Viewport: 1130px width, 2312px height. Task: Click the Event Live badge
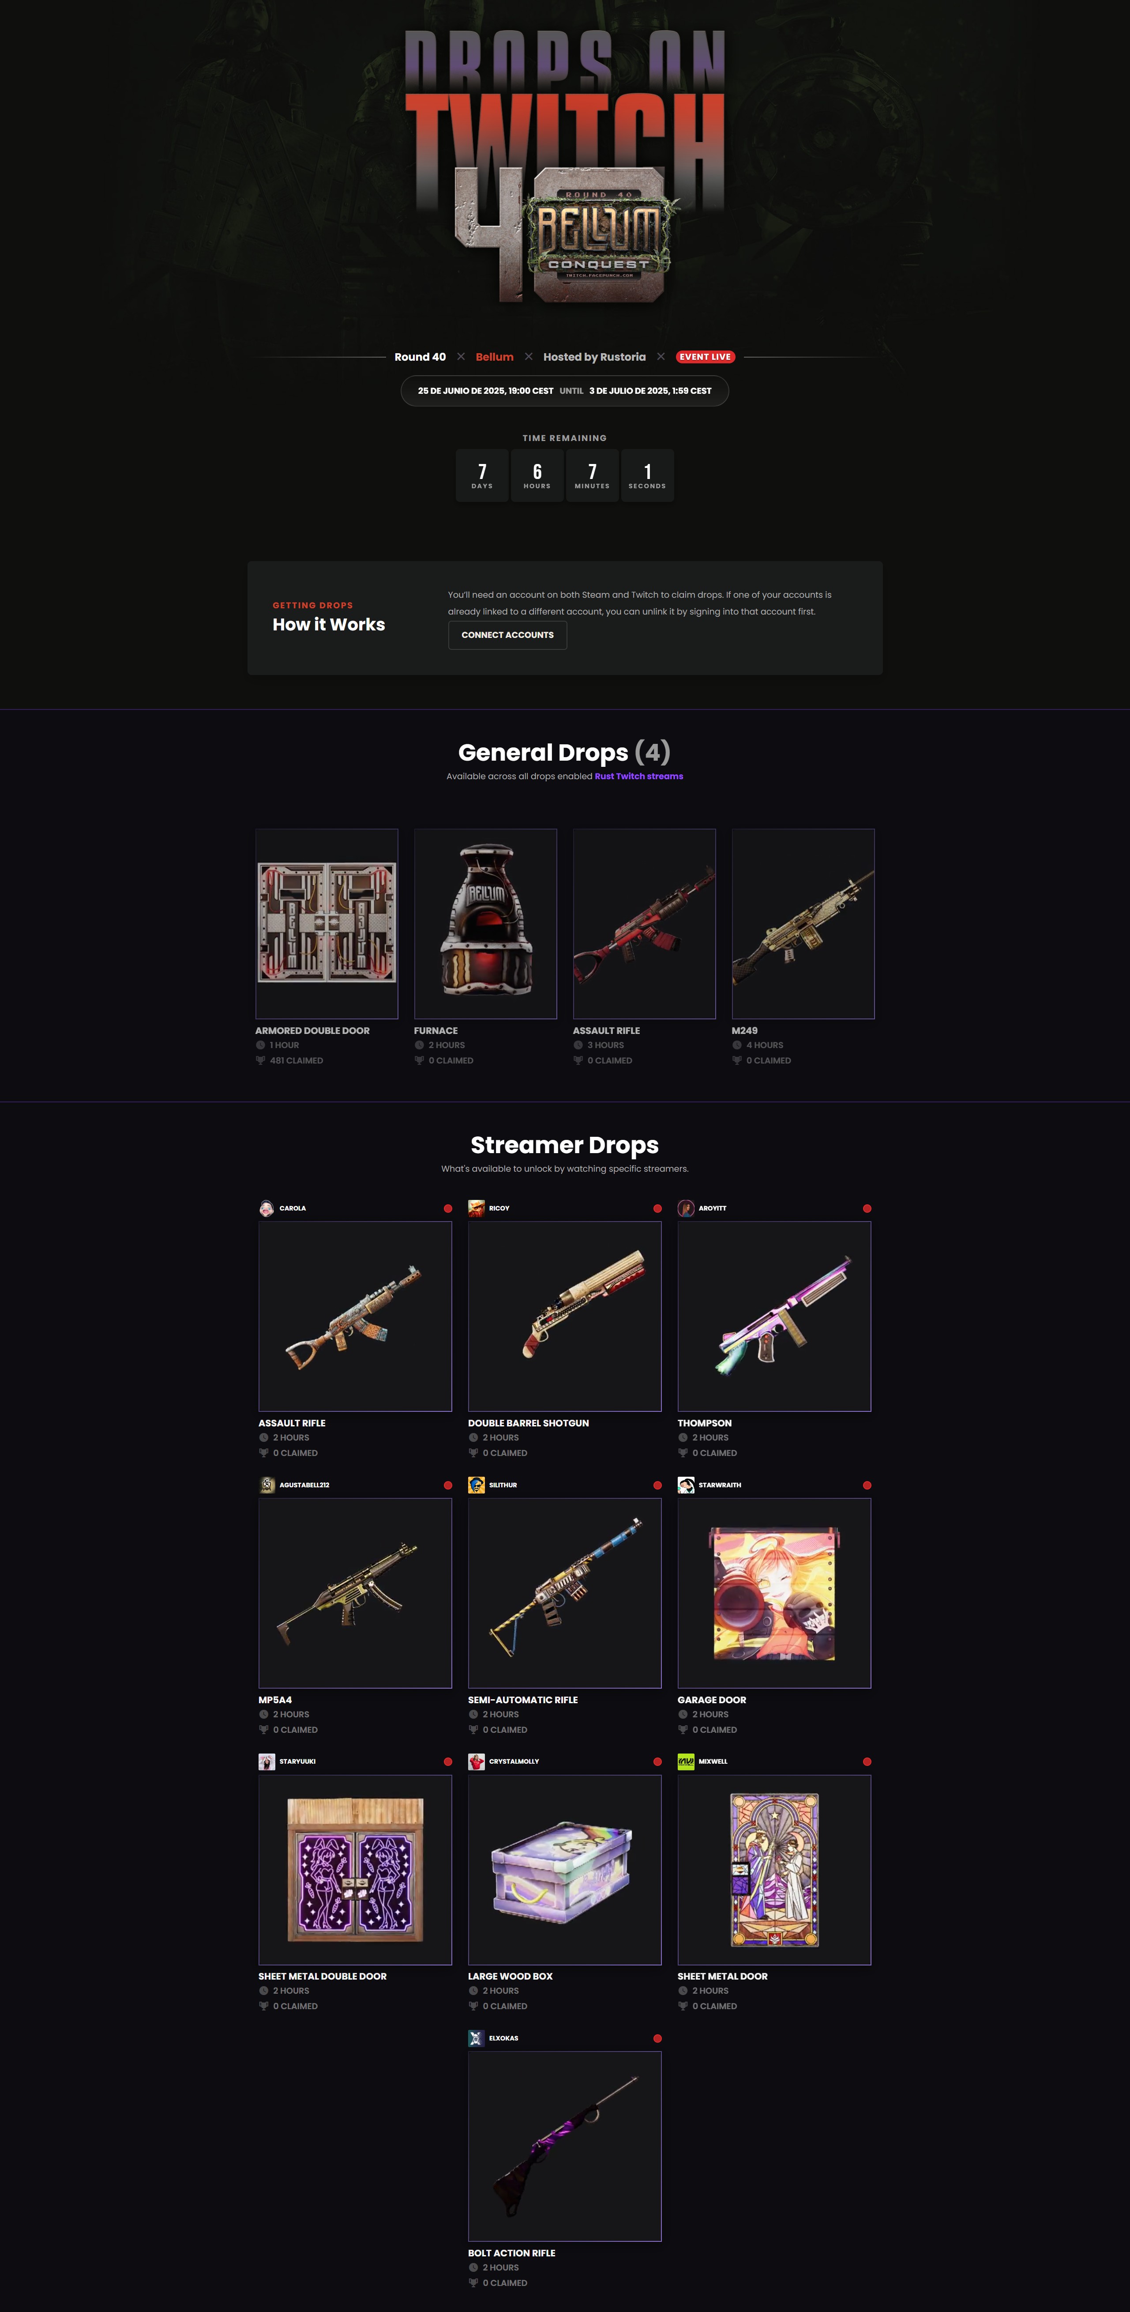pyautogui.click(x=705, y=356)
